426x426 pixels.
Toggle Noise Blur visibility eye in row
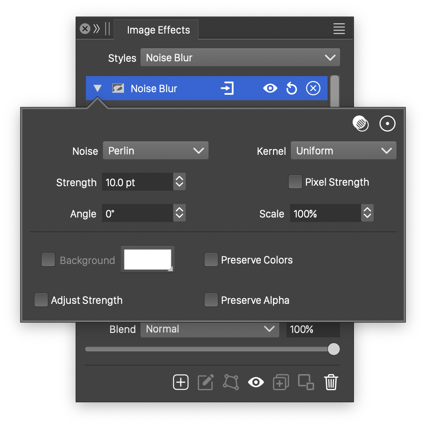270,89
